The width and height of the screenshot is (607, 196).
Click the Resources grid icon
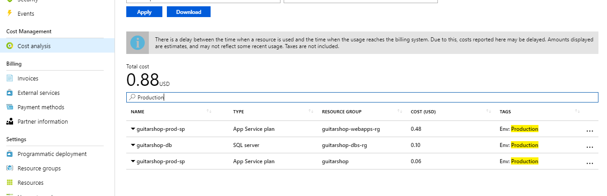pos(9,183)
